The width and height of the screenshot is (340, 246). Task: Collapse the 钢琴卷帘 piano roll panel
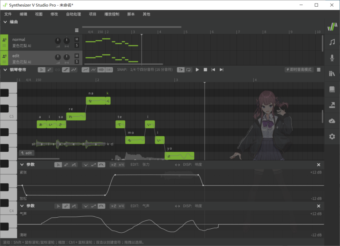5,69
